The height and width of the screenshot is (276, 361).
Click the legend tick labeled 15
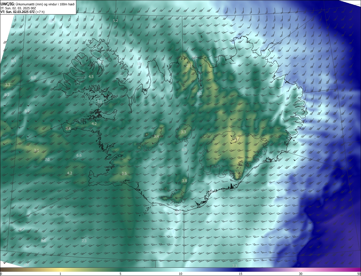pyautogui.click(x=241, y=274)
